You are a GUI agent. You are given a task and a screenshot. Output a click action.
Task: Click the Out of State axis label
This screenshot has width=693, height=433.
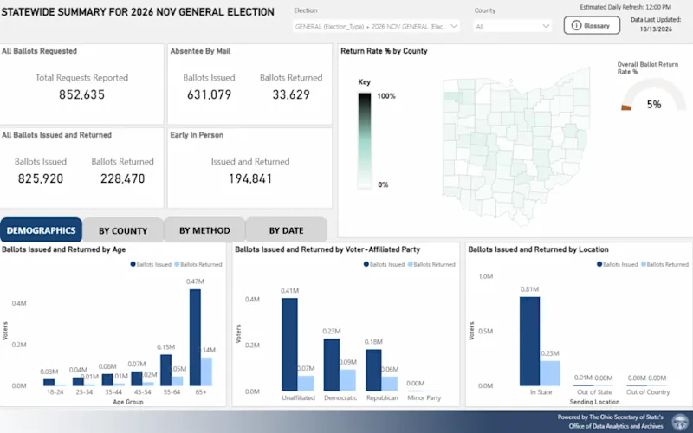point(594,392)
